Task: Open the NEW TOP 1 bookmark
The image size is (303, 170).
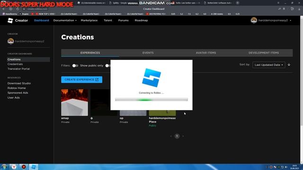Action: coord(45,14)
